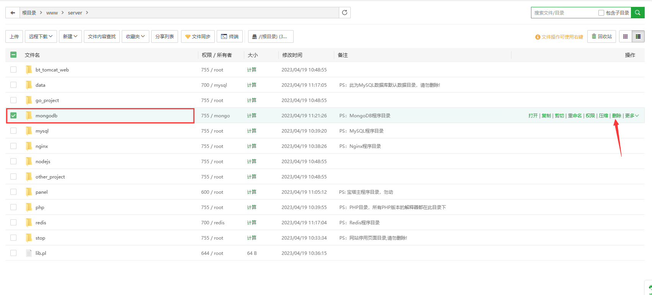Screen dimensions: 652x295
Task: Click the green search magnifier button
Action: click(x=637, y=13)
